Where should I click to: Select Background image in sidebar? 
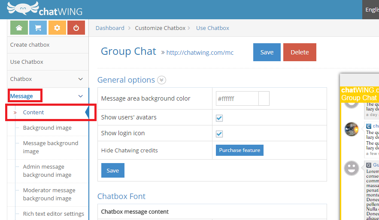coord(47,128)
